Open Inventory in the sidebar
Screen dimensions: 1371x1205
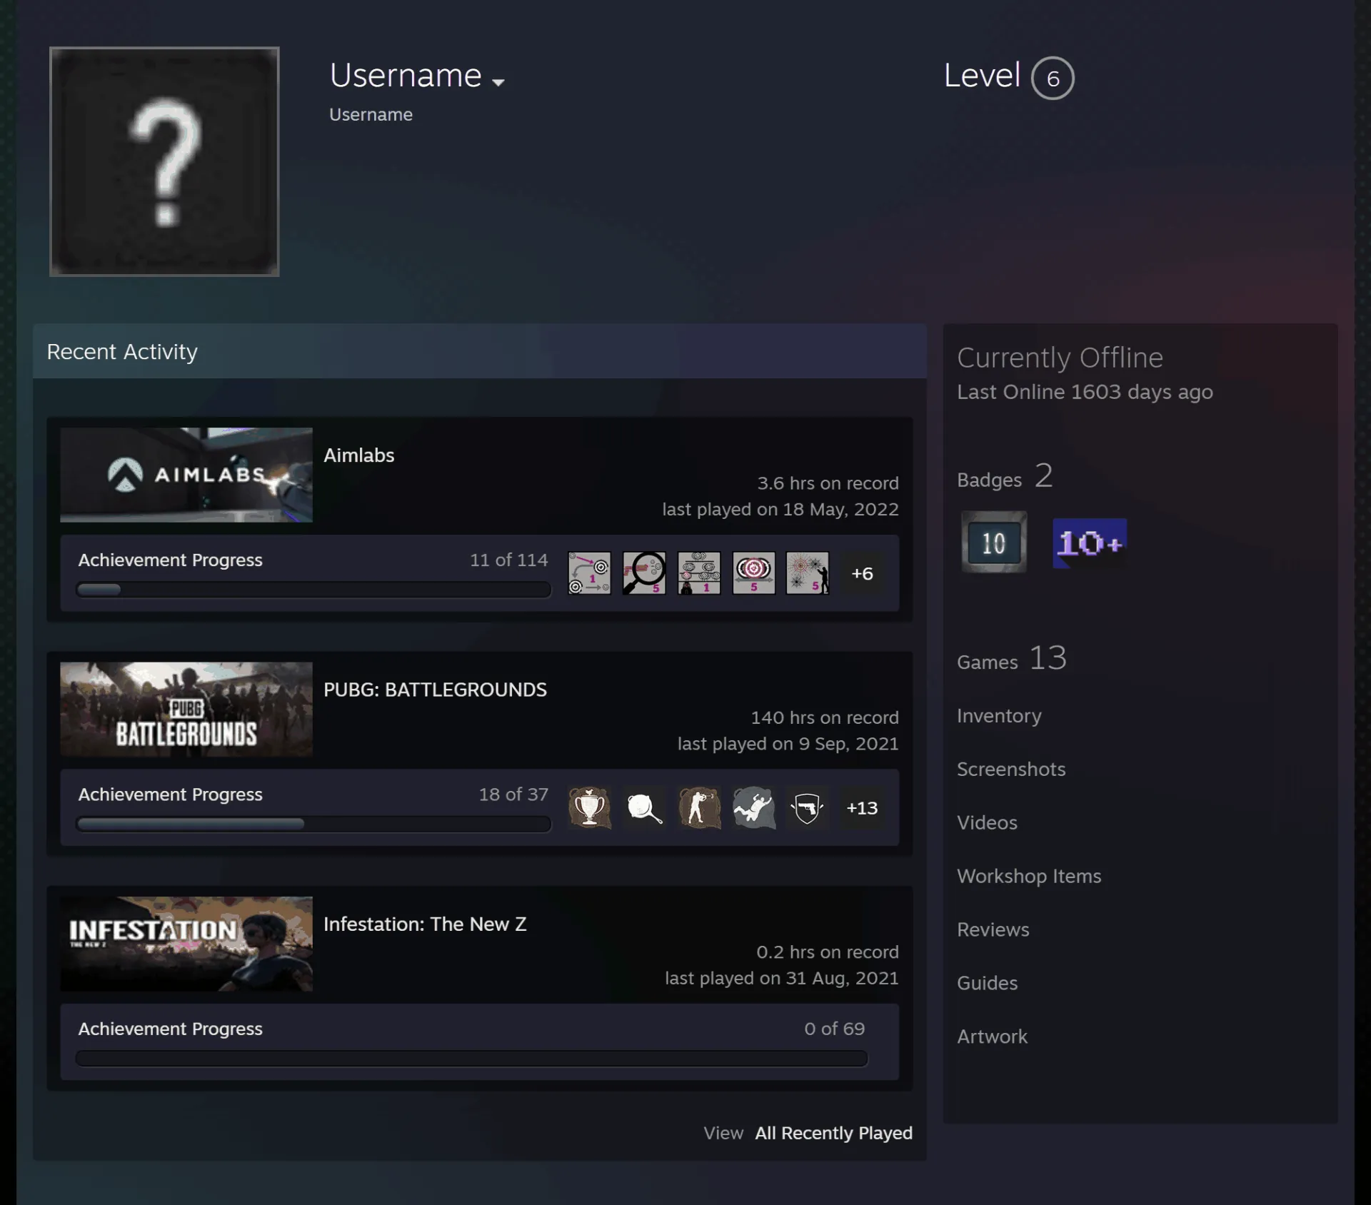pos(999,715)
